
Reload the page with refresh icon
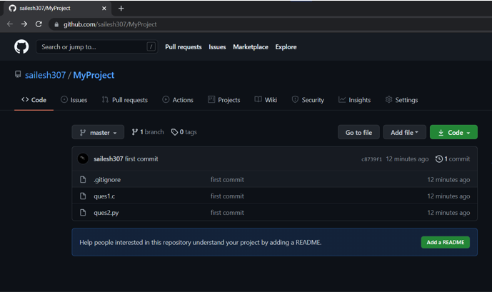point(39,24)
